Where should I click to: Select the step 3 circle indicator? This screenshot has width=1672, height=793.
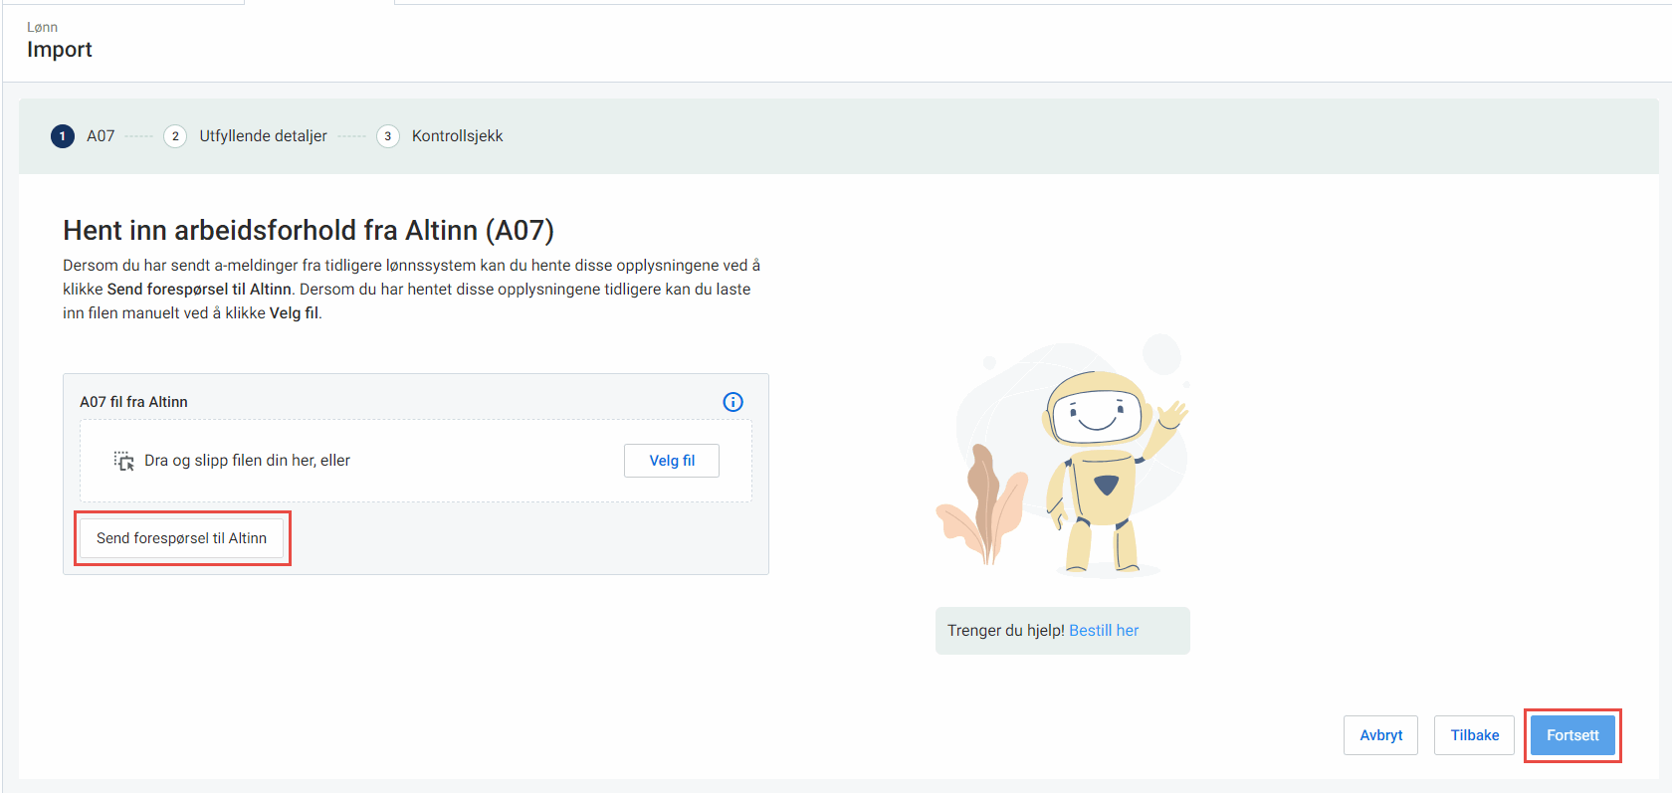click(388, 136)
